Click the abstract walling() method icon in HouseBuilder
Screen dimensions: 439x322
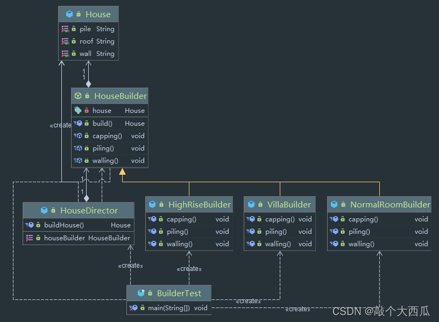(x=78, y=160)
